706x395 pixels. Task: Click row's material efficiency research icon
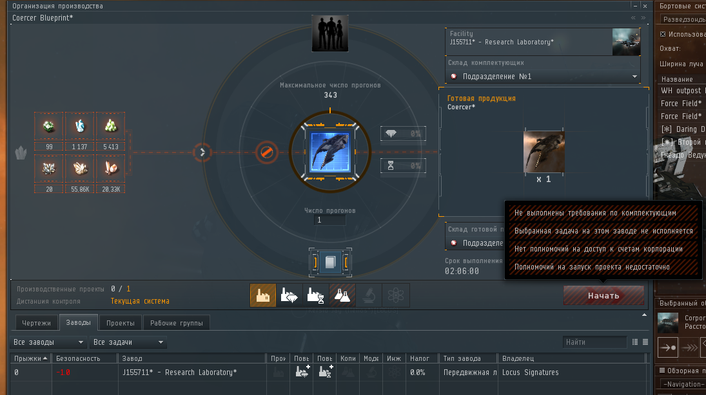(302, 372)
